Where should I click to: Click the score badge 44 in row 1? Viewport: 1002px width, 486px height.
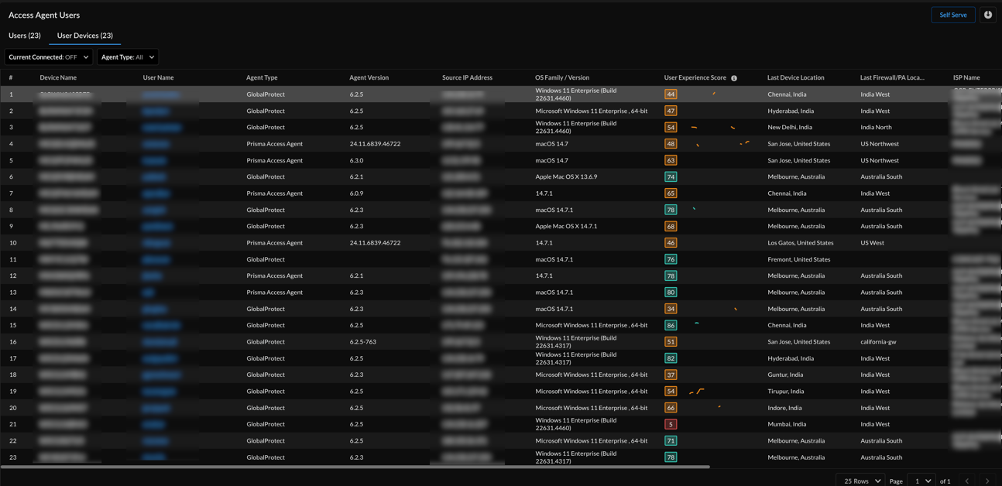(671, 94)
